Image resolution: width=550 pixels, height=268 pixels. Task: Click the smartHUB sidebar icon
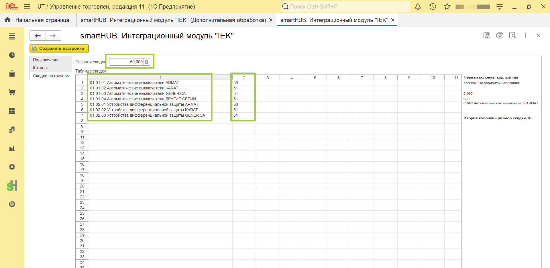[x=12, y=186]
